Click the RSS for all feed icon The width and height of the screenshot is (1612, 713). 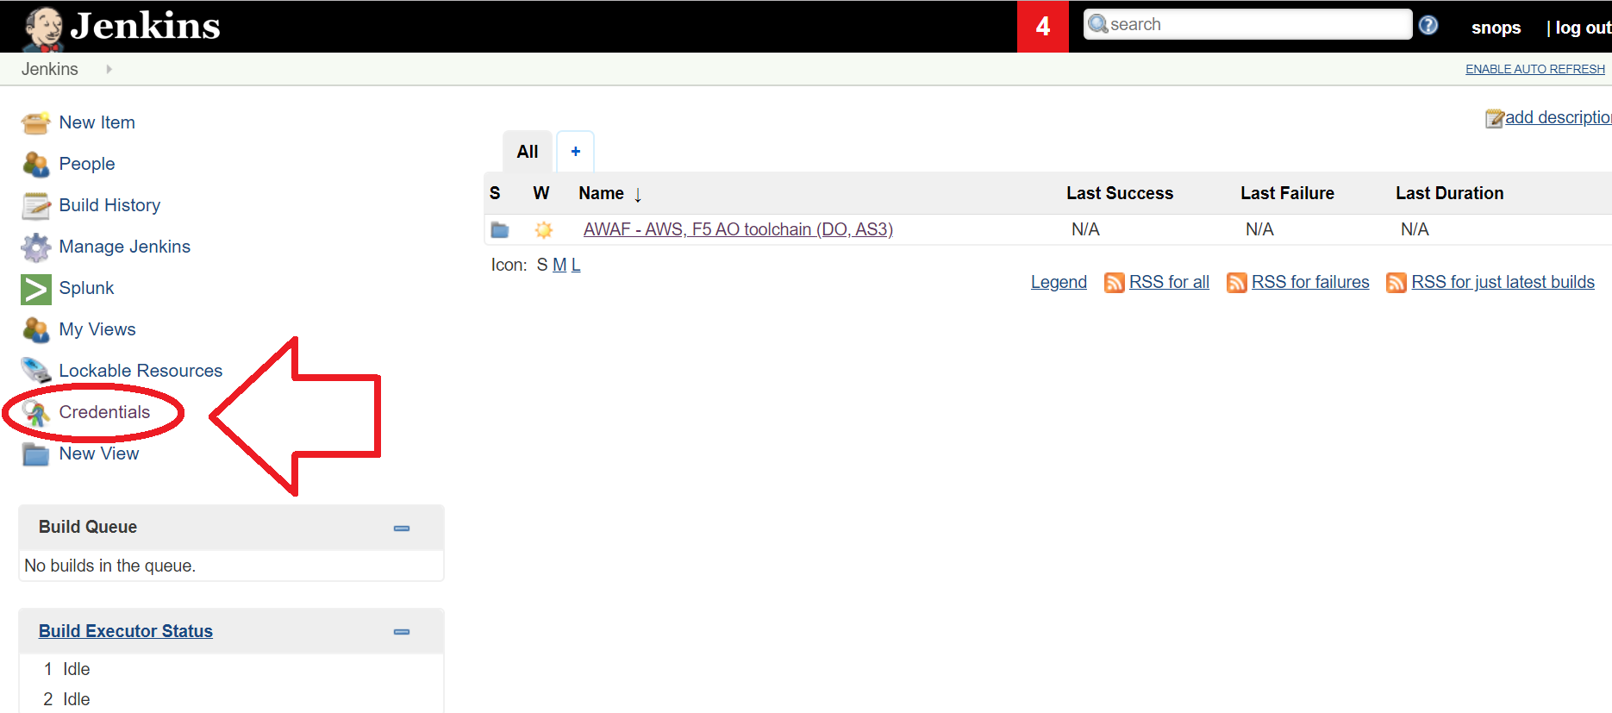(x=1115, y=283)
